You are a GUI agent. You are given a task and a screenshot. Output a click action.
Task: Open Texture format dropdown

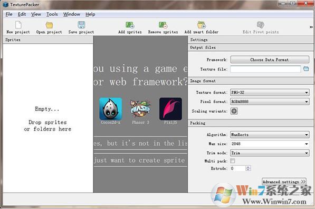pyautogui.click(x=270, y=92)
